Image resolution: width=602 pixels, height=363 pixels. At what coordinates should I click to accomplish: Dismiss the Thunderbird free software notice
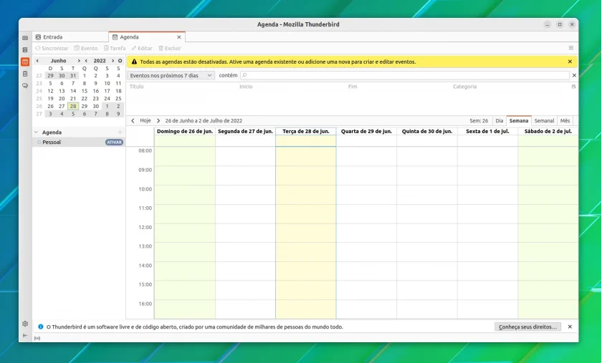click(570, 326)
